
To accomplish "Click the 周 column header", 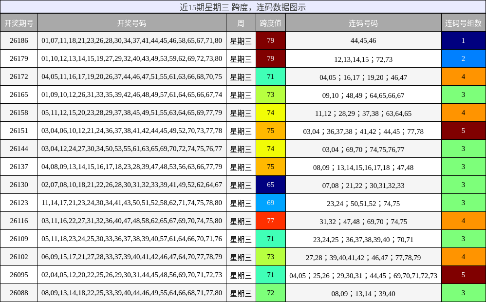I will 241,22.
